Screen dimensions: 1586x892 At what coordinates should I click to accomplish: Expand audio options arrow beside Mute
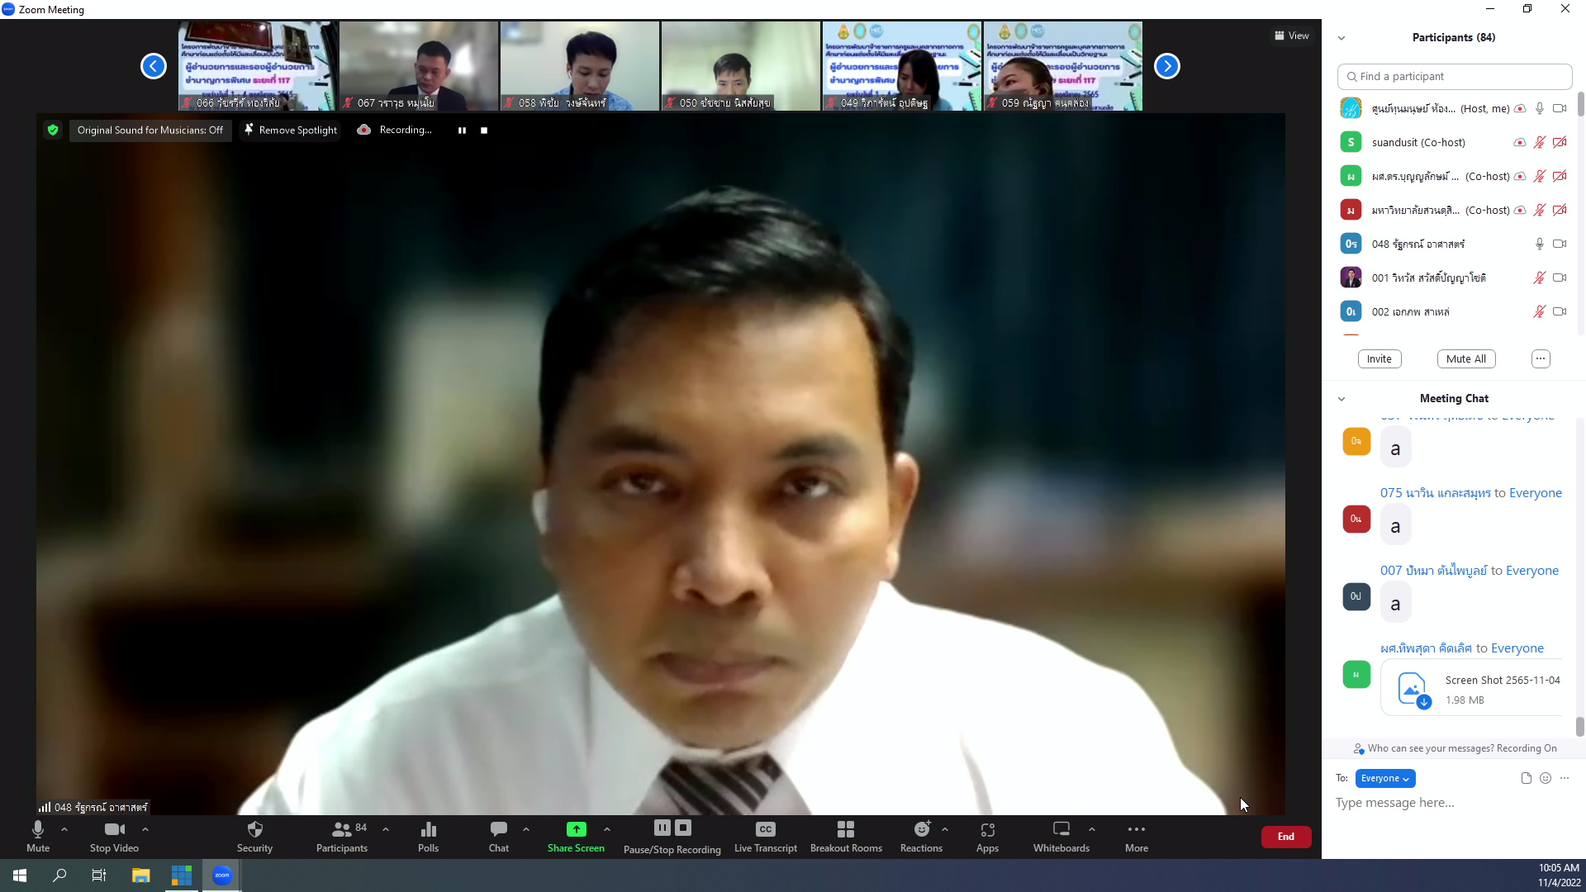[x=64, y=829]
